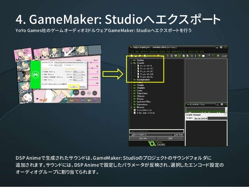Screen dimensions: 249x187
Task: Open the Resources menu in GameMaker
Action: pyautogui.click(x=153, y=52)
